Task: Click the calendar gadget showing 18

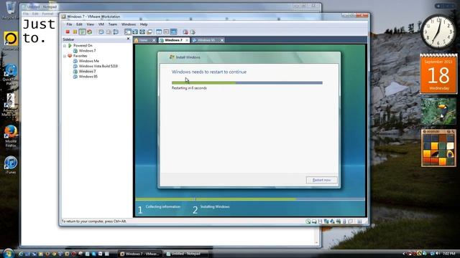Action: 438,74
